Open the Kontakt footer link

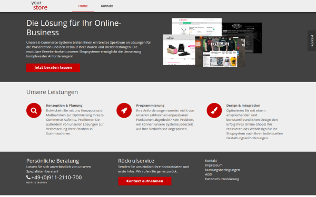click(211, 161)
